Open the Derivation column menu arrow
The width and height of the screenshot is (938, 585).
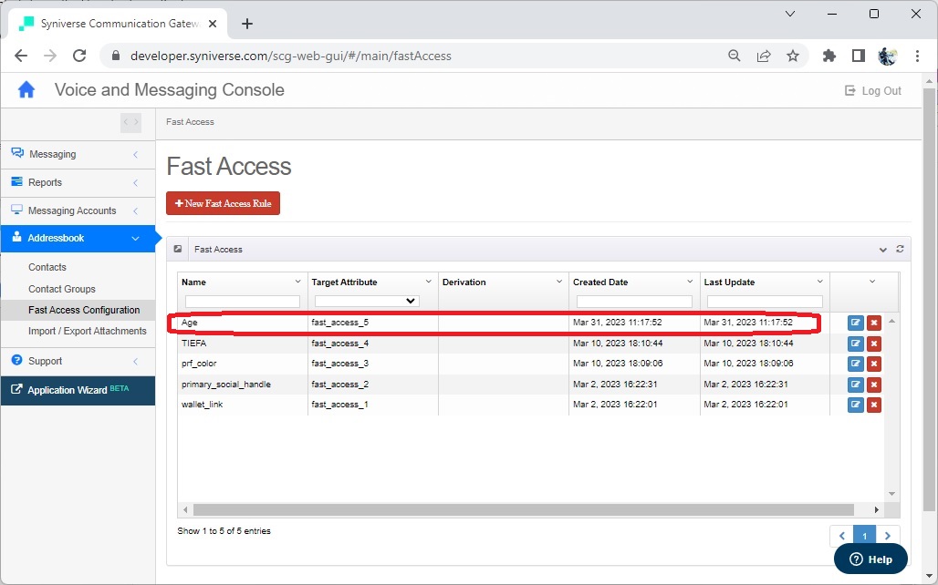pyautogui.click(x=559, y=282)
